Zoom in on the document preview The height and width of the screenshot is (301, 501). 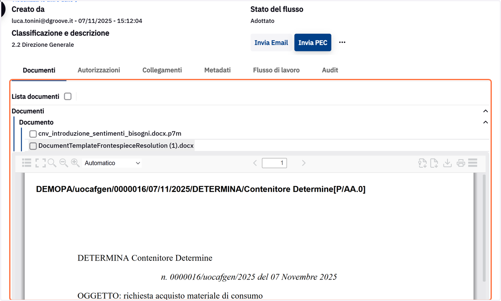pyautogui.click(x=76, y=163)
